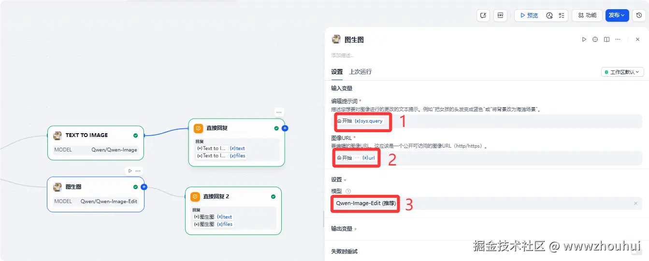
Task: Open the 工作区默认 dropdown
Action: click(622, 72)
